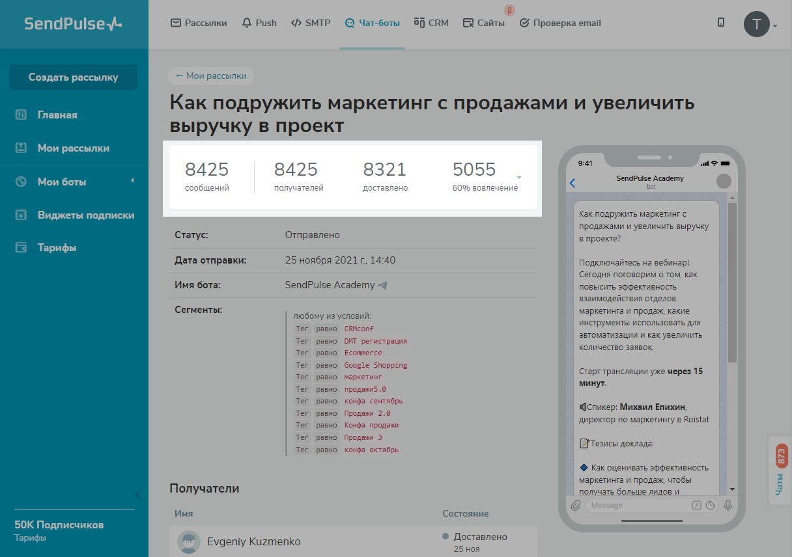Viewport: 792px width, 557px height.
Task: Click the clock icon in message field
Action: [x=711, y=505]
